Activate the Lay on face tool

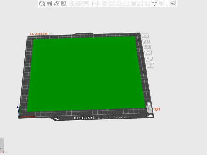click(119, 4)
